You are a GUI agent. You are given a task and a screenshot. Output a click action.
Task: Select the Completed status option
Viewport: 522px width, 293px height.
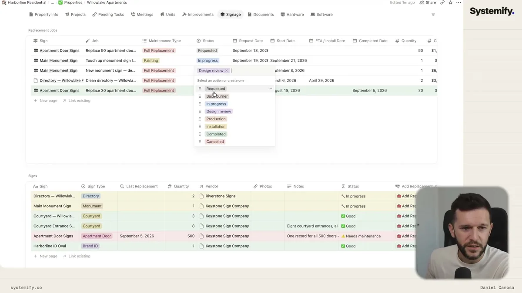click(x=216, y=134)
